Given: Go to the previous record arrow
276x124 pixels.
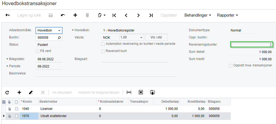Looking at the screenshot, I should click(x=126, y=15).
